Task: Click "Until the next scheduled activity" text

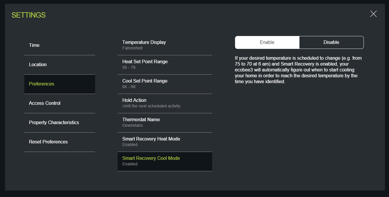Action: pos(151,106)
